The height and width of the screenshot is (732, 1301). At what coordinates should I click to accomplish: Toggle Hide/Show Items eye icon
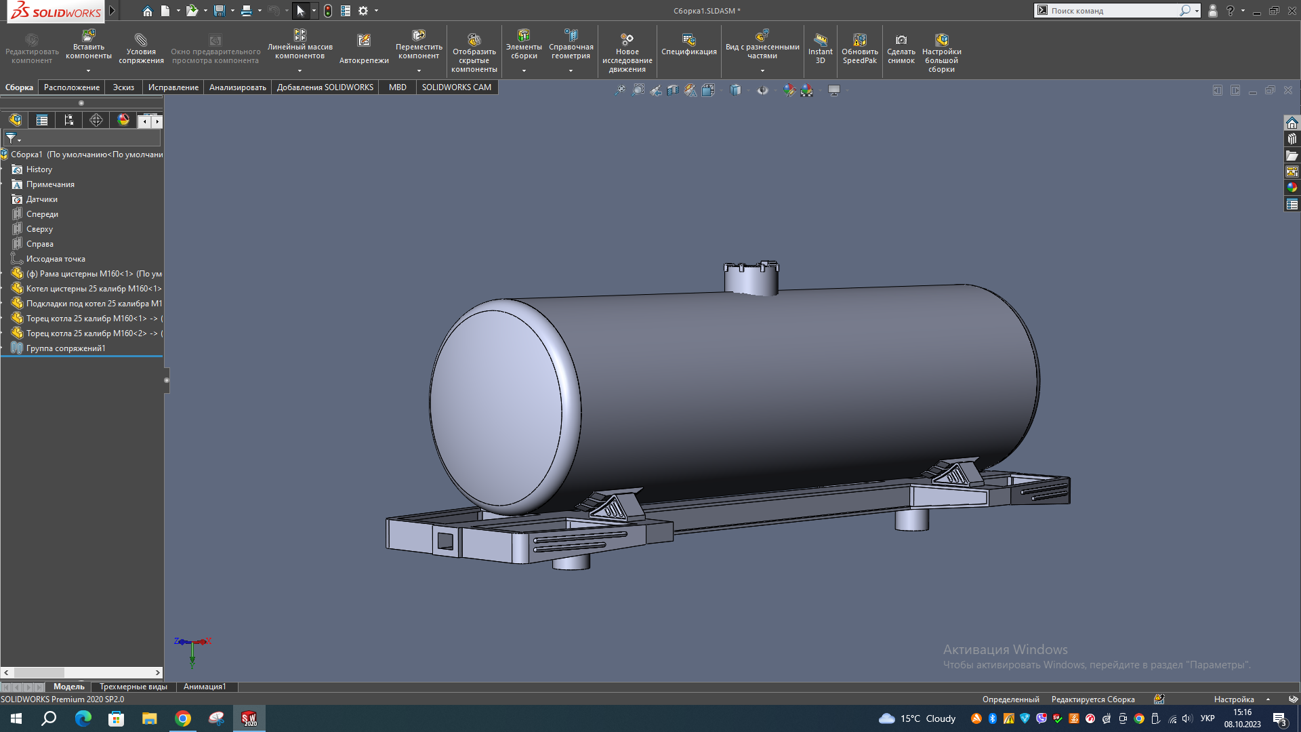[x=763, y=90]
